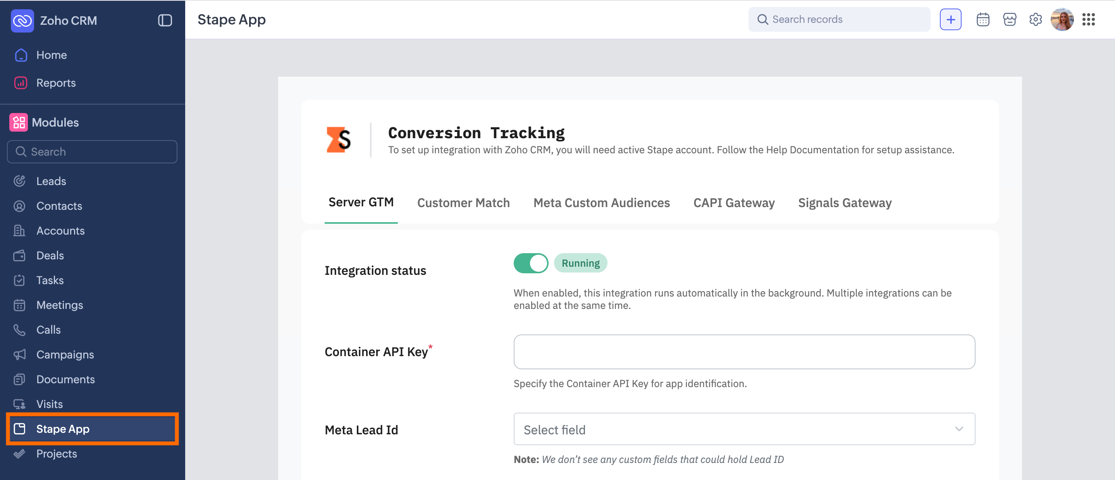Viewport: 1115px width, 480px height.
Task: Click the sidebar modules Search field
Action: point(92,152)
